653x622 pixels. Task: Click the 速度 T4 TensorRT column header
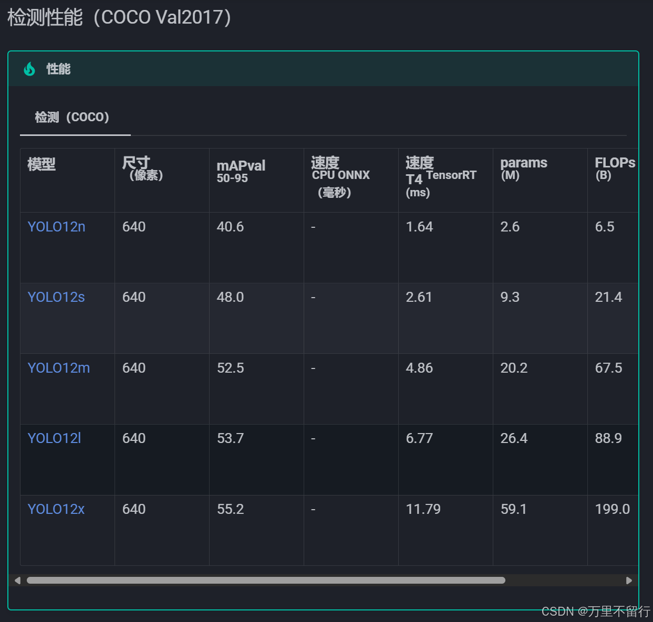[445, 180]
